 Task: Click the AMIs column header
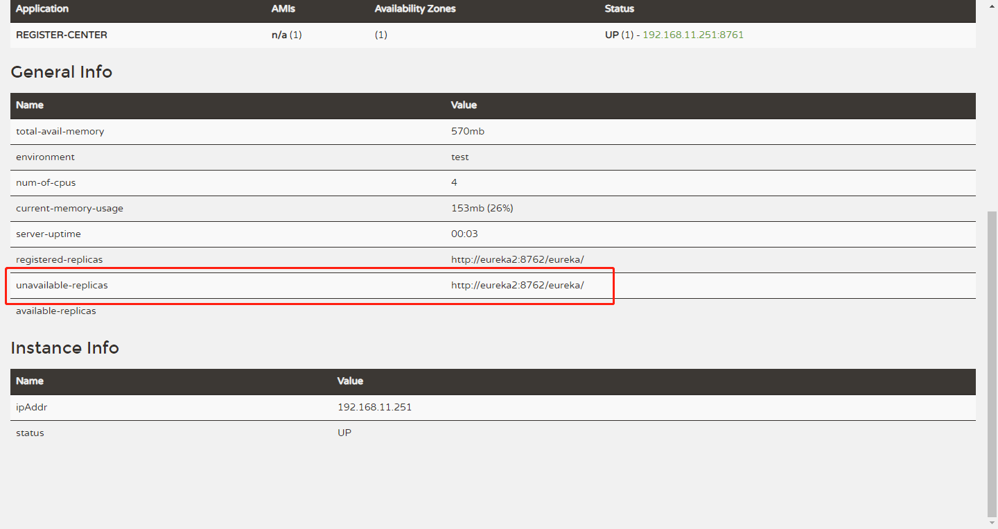click(x=283, y=9)
